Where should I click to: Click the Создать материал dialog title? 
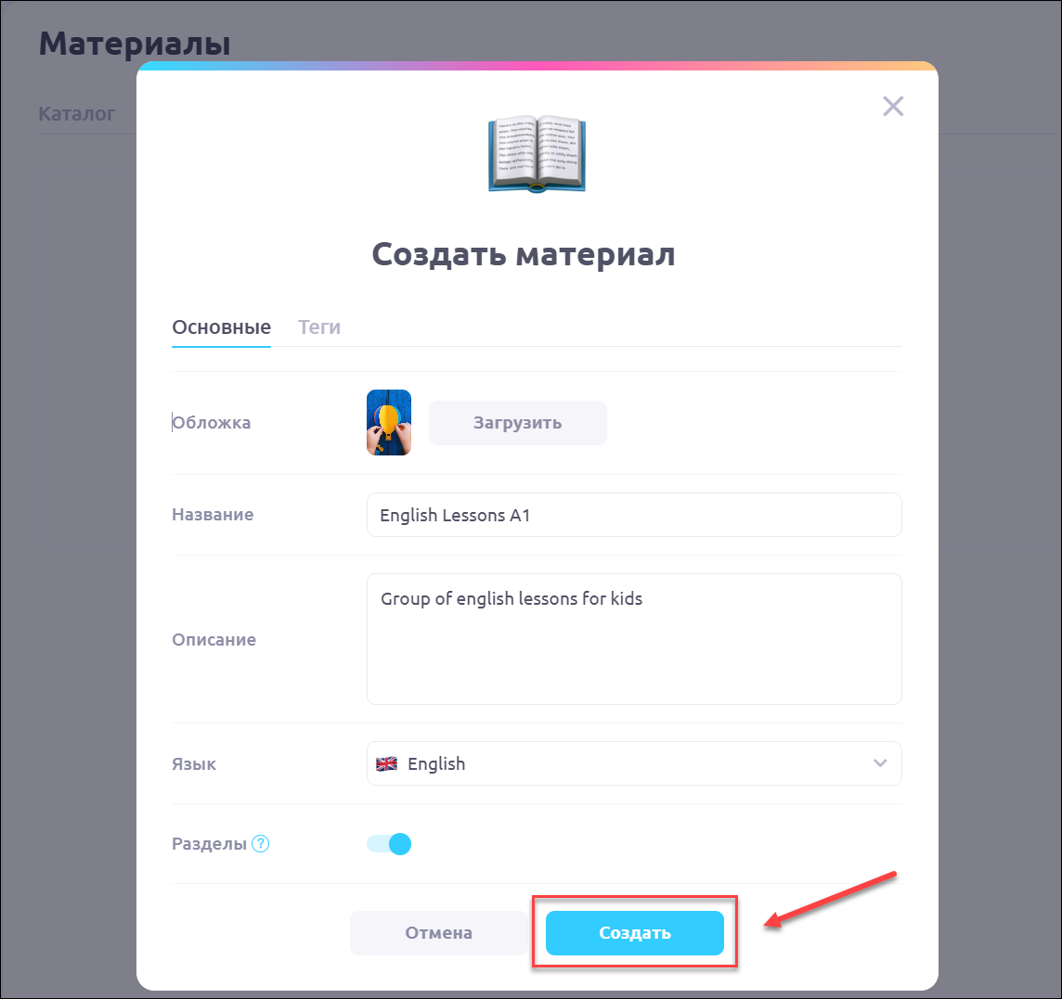point(524,254)
